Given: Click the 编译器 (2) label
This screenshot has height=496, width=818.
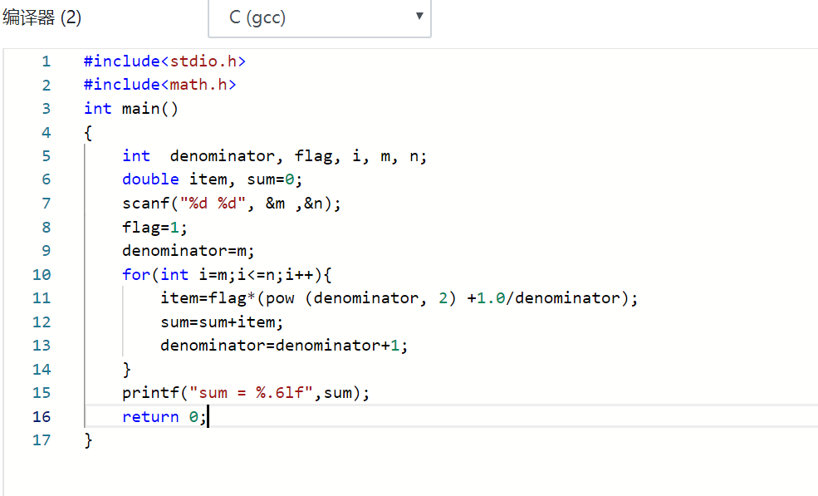Looking at the screenshot, I should 42,17.
